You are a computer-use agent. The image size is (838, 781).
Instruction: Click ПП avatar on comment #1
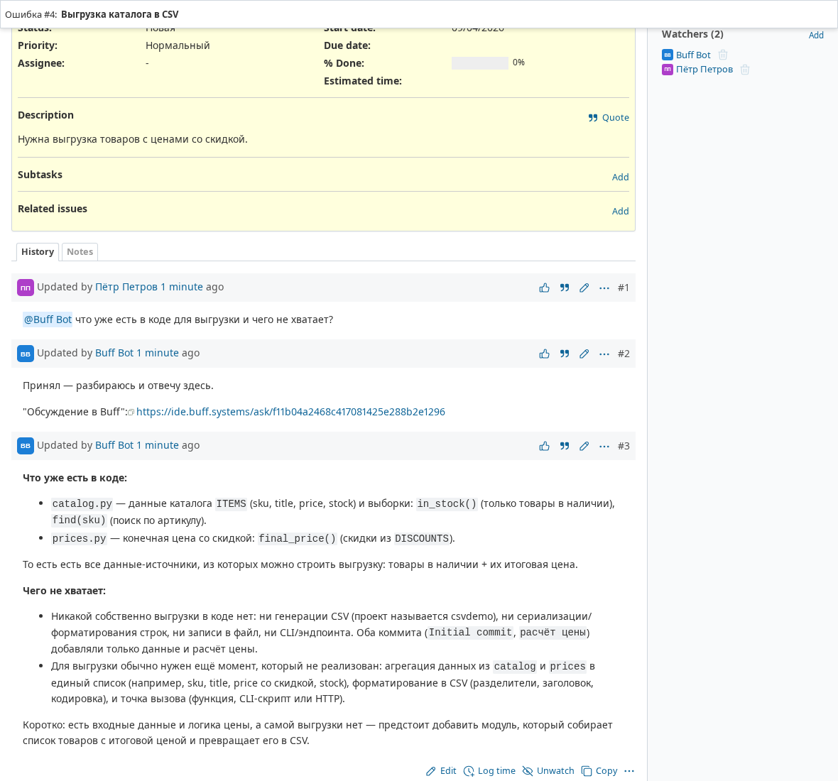click(x=25, y=288)
